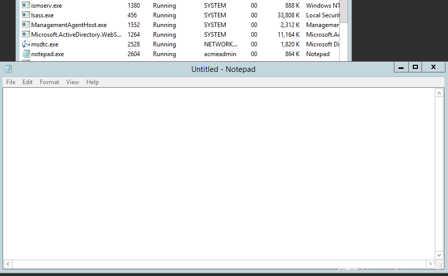Click the ManagementAgentHost.exe process icon

coord(26,24)
